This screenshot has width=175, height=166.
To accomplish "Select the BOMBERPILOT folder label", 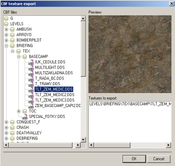I will [29, 40].
